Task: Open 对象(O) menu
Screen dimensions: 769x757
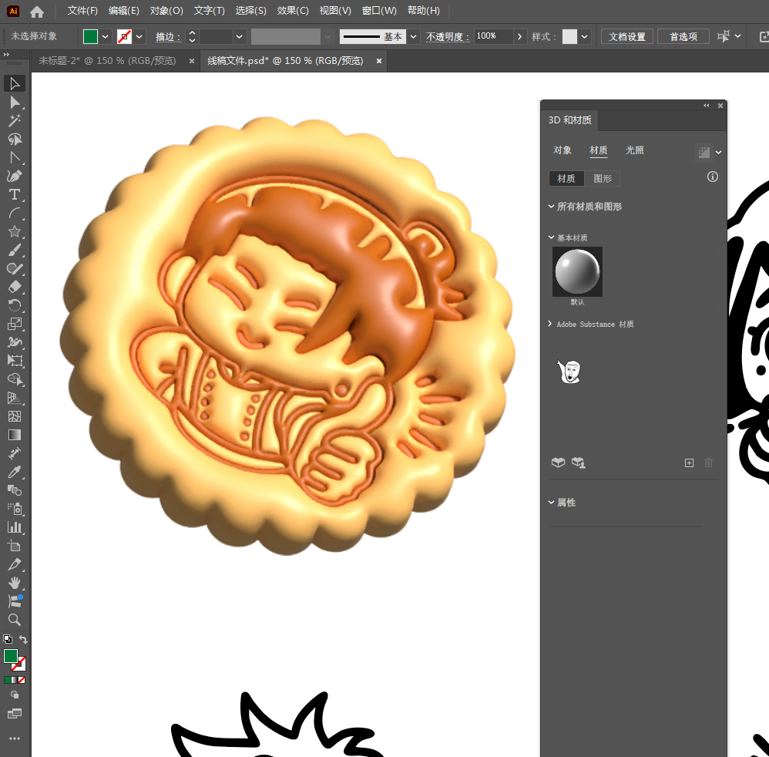Action: [x=166, y=11]
